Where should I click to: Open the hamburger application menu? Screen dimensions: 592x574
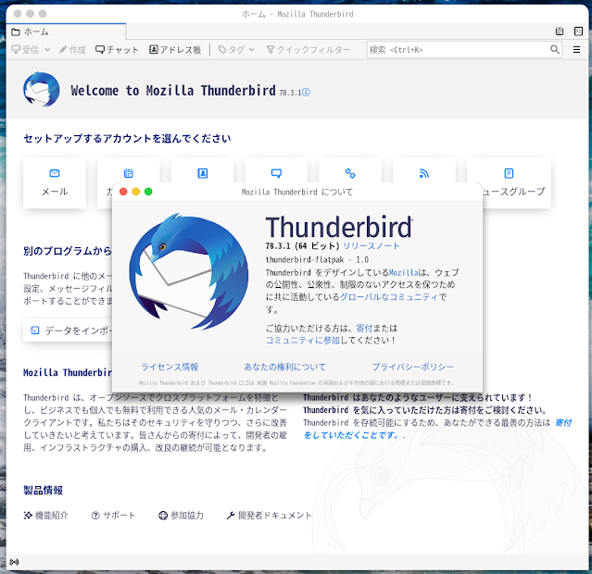[576, 49]
